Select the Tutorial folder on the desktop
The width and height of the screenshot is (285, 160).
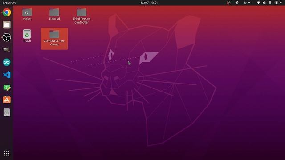pyautogui.click(x=54, y=14)
